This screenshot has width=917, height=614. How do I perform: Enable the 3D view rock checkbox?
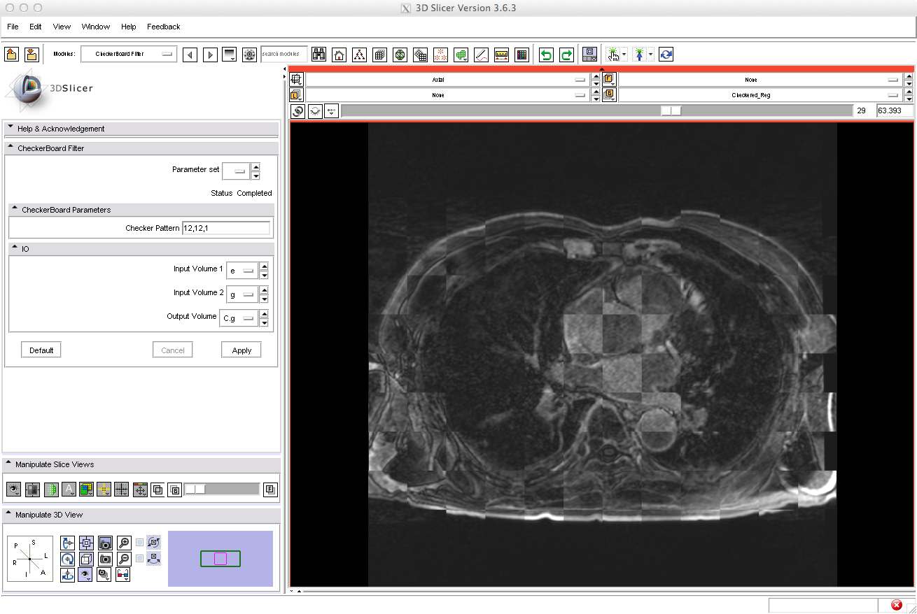pyautogui.click(x=140, y=559)
